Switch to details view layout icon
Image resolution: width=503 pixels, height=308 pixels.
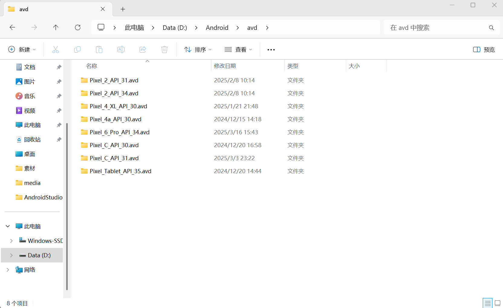tap(488, 303)
